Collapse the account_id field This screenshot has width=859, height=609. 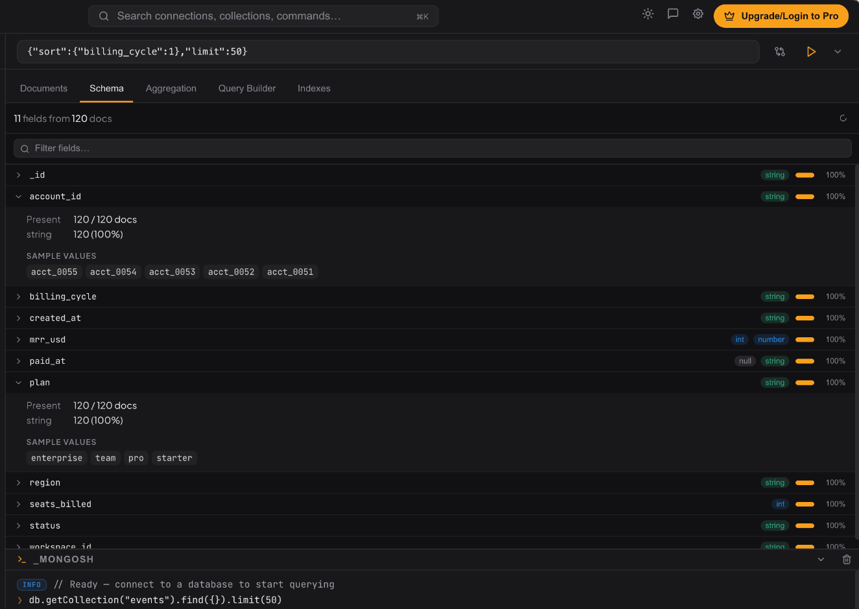(x=19, y=197)
